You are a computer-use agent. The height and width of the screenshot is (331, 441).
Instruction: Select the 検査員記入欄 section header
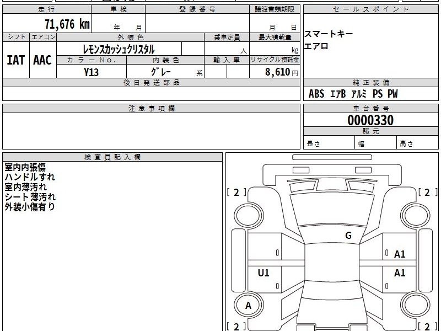(112, 157)
